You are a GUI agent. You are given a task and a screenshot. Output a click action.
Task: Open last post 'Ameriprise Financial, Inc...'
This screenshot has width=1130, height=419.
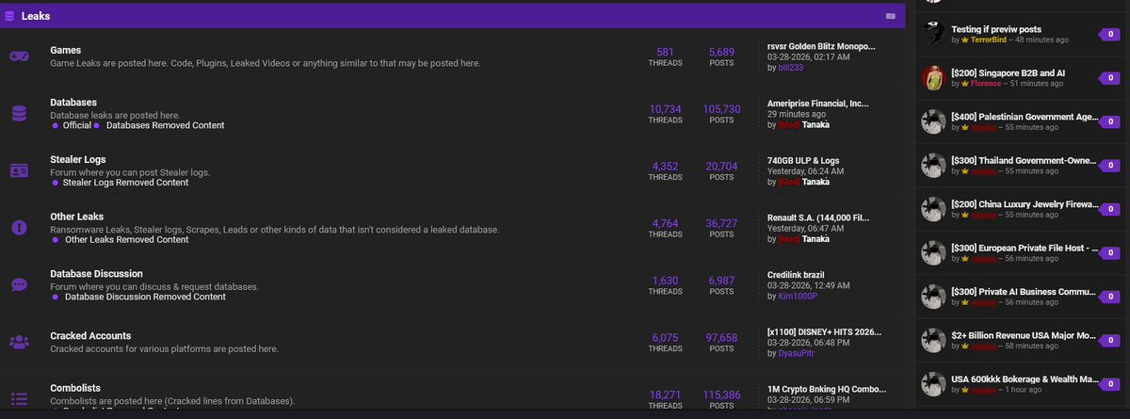[818, 104]
